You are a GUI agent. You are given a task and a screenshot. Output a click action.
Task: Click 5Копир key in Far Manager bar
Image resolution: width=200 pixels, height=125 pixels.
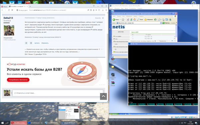tap(169, 104)
